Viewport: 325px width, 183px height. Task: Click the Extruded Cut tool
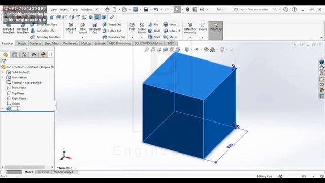pos(71,28)
